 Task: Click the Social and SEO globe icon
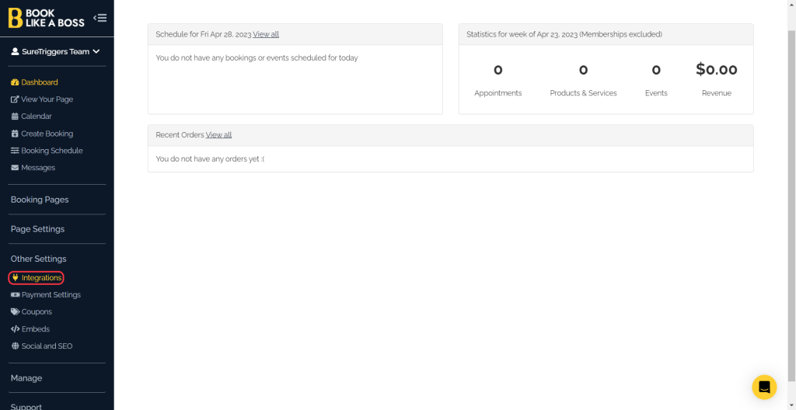tap(15, 346)
